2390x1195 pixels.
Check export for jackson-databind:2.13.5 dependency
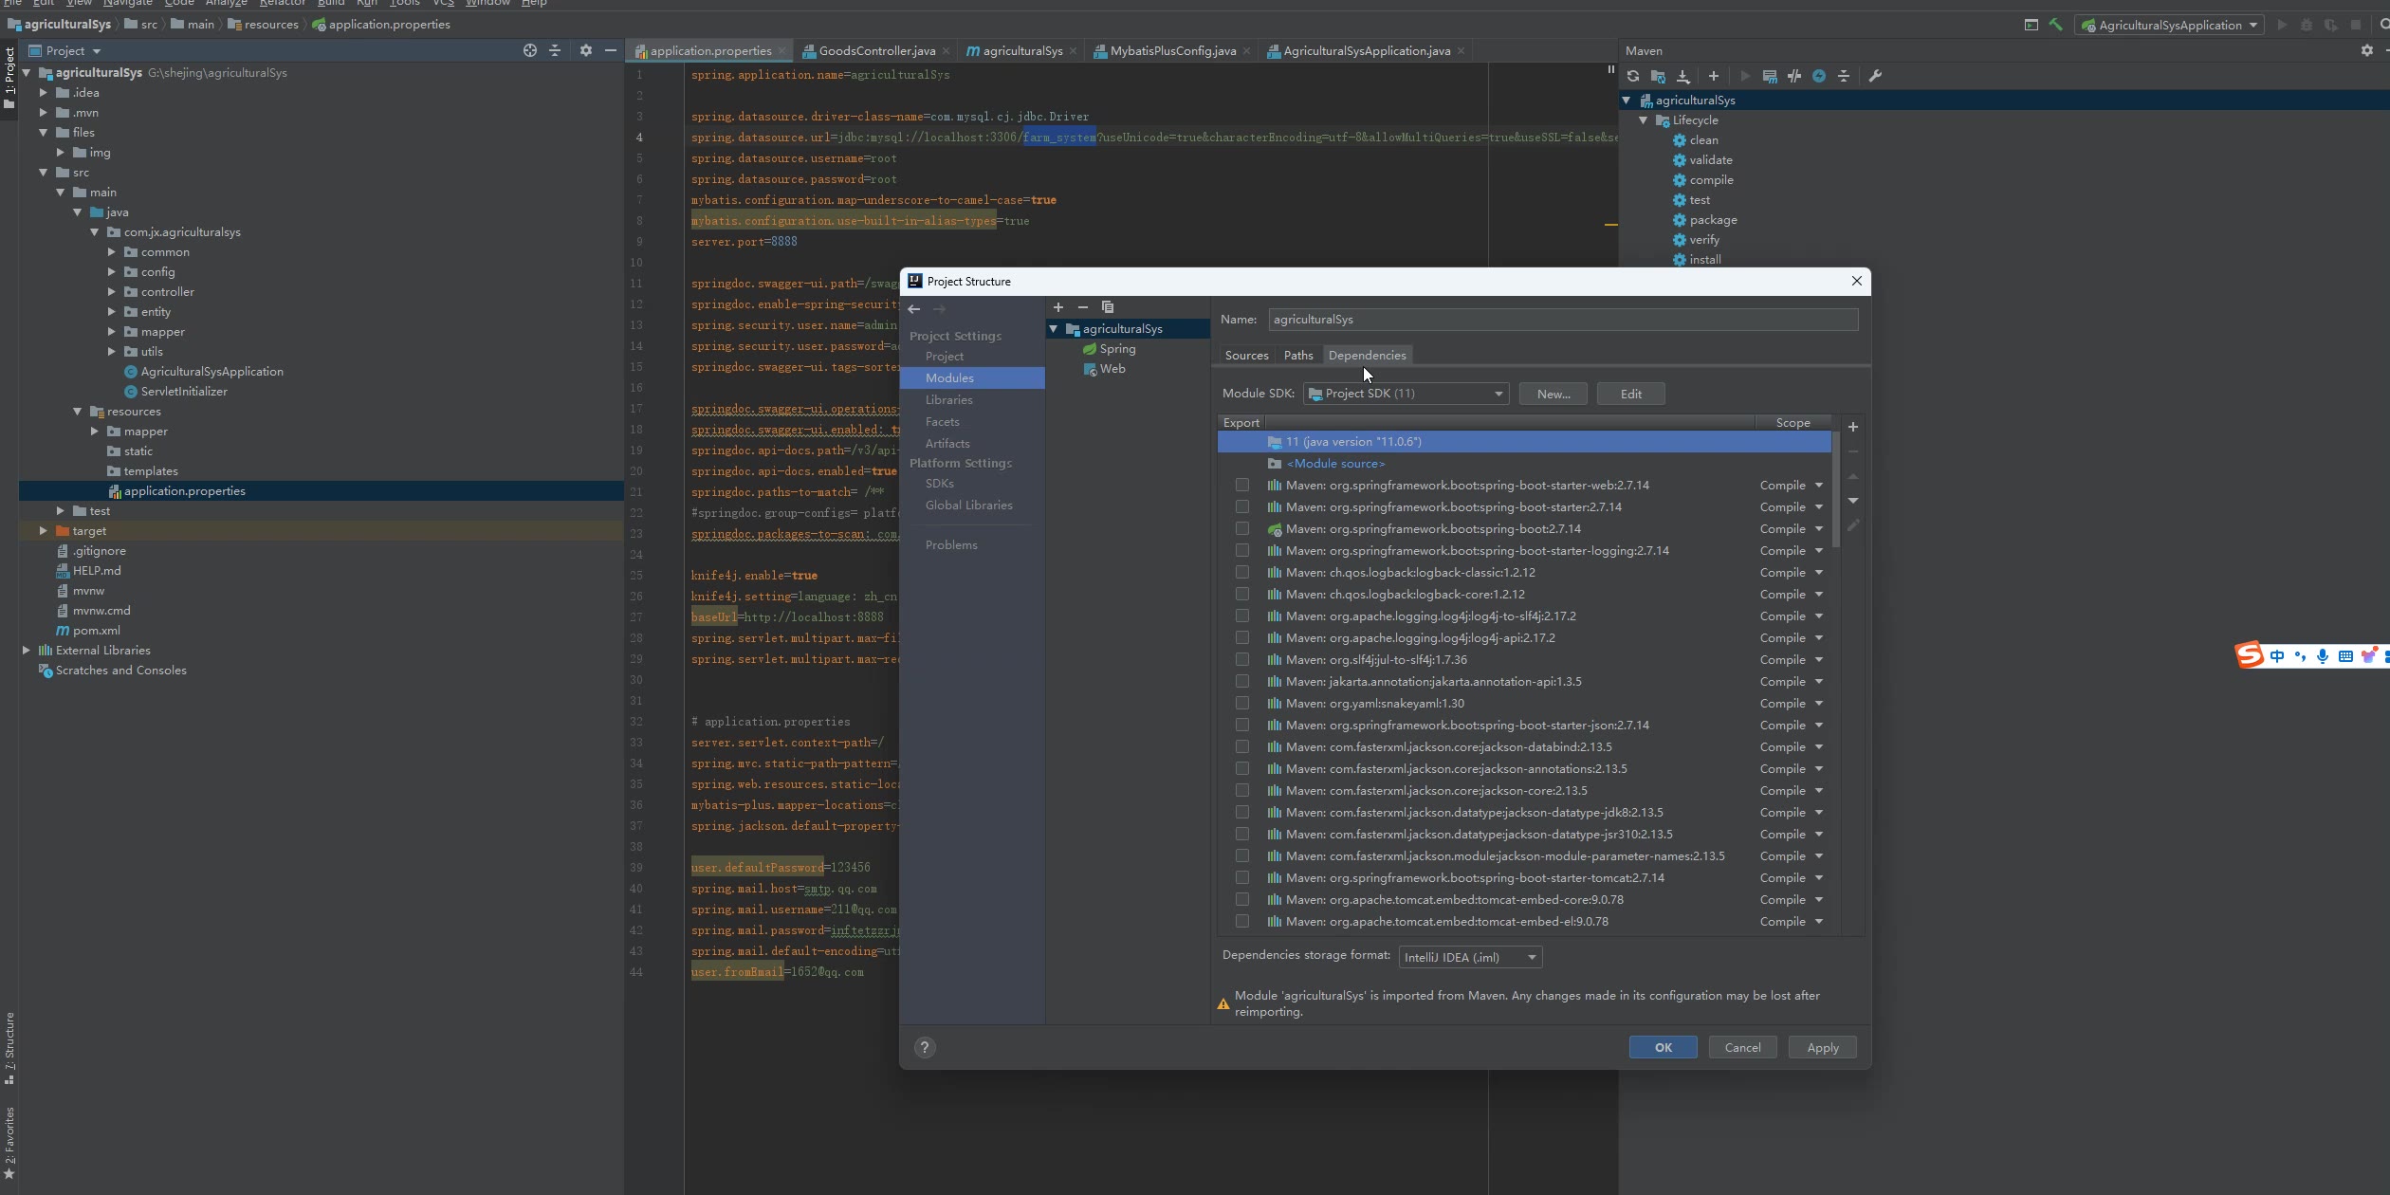[1242, 747]
